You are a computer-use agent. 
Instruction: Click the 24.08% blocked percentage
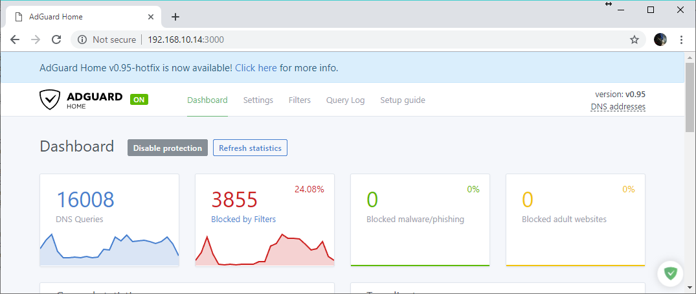309,189
